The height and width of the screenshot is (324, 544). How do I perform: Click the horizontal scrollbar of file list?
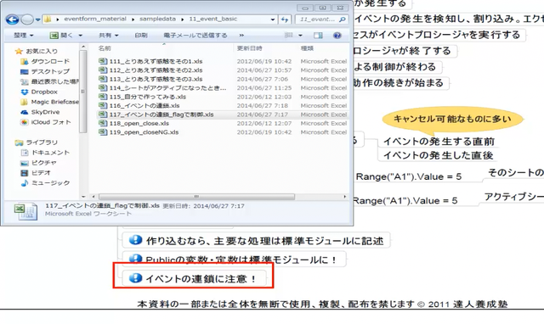(196, 197)
